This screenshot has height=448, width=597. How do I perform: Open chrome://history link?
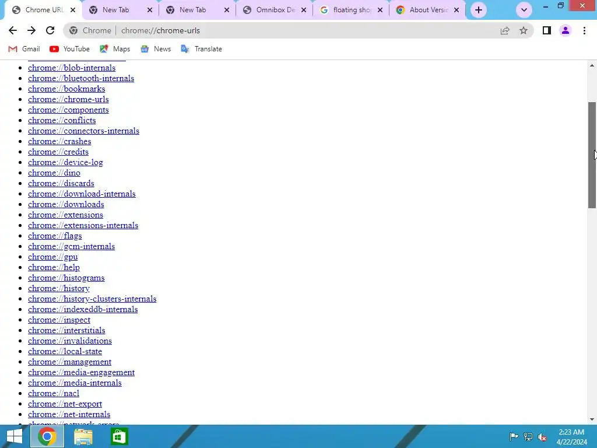[59, 288]
